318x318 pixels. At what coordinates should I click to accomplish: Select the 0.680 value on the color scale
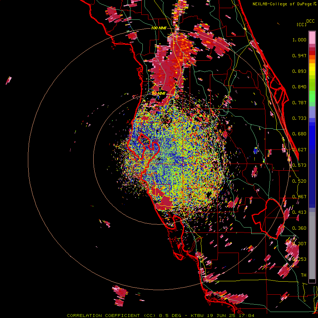(x=299, y=134)
